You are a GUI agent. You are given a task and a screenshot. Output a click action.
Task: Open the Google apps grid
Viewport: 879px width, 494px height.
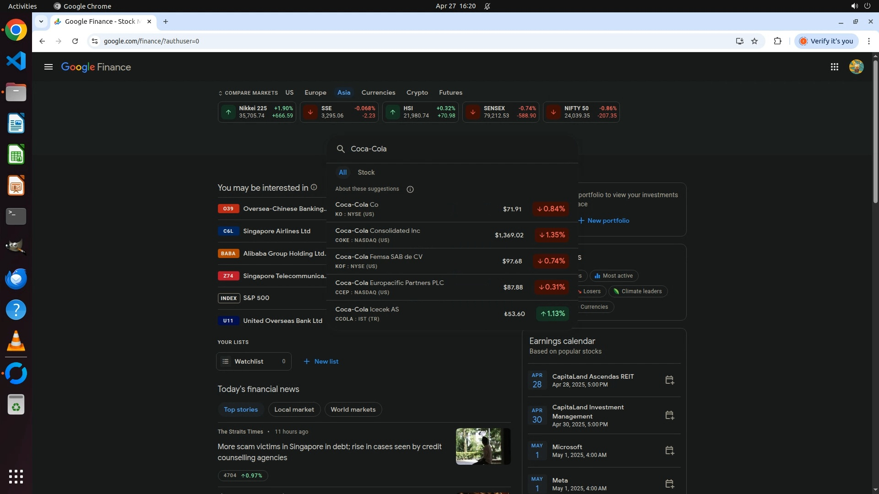coord(834,67)
